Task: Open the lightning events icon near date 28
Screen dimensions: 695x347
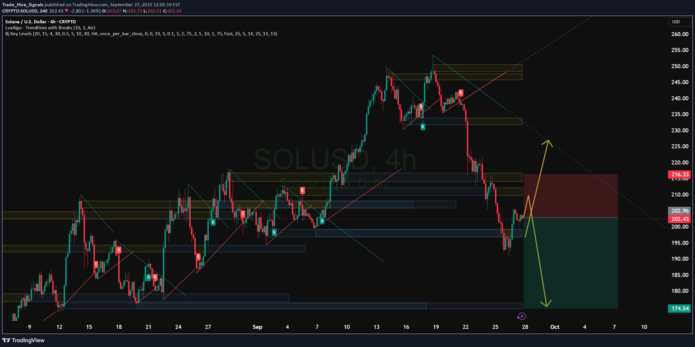Action: click(521, 316)
